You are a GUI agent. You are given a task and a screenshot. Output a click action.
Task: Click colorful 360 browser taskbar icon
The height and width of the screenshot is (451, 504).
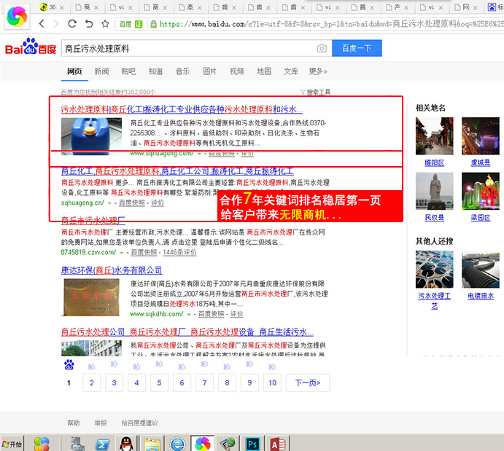click(203, 444)
